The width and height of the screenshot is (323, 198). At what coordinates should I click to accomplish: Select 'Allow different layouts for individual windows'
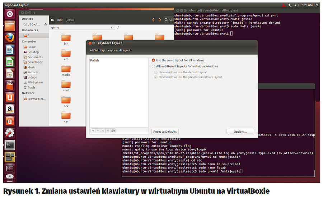(154, 66)
